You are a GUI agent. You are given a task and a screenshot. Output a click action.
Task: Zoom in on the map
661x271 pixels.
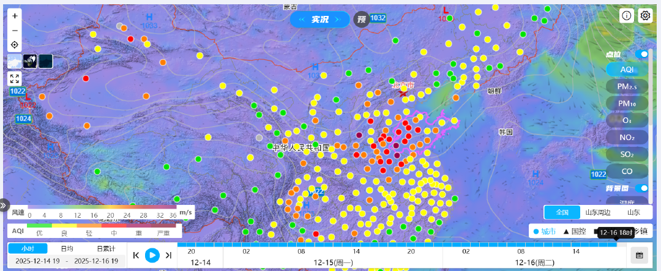(15, 16)
